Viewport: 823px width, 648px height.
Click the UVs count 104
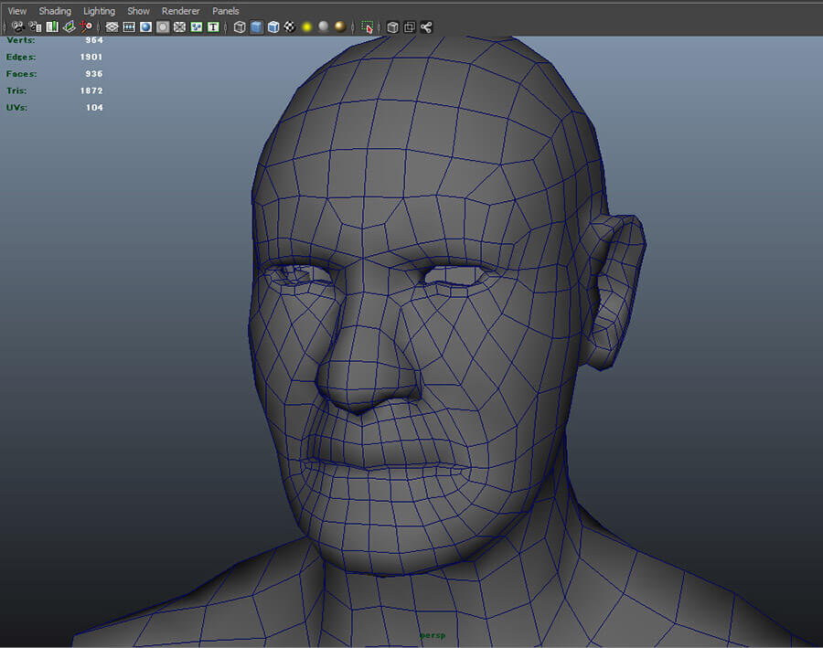pos(94,108)
